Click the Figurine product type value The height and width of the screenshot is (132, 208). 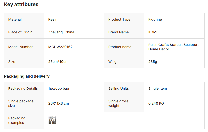coord(155,19)
